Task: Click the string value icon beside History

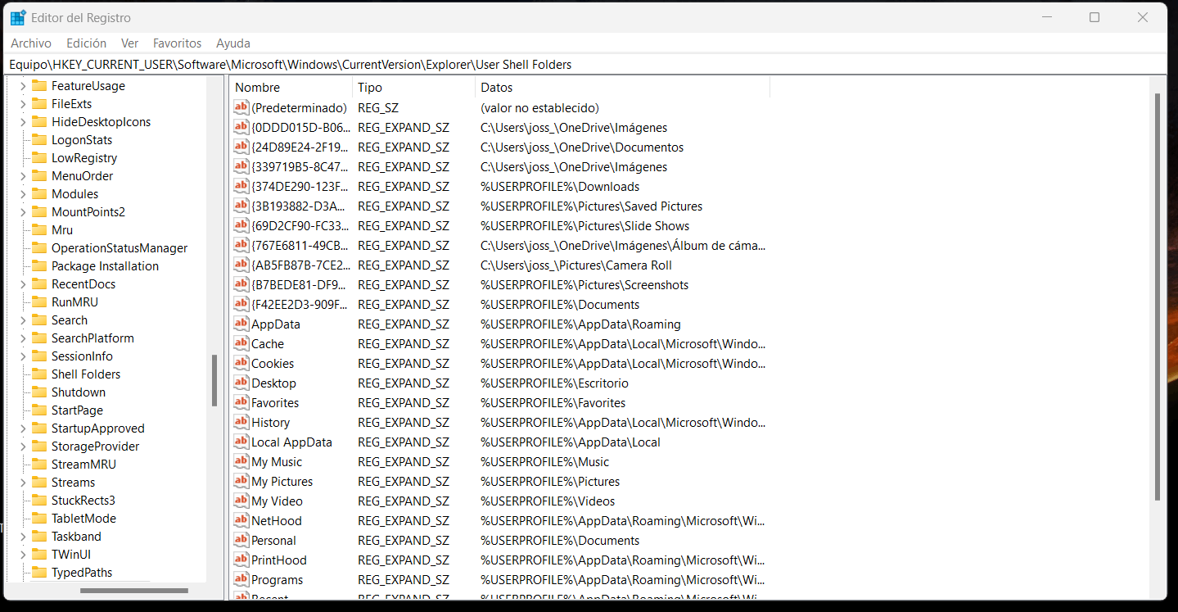Action: tap(241, 422)
